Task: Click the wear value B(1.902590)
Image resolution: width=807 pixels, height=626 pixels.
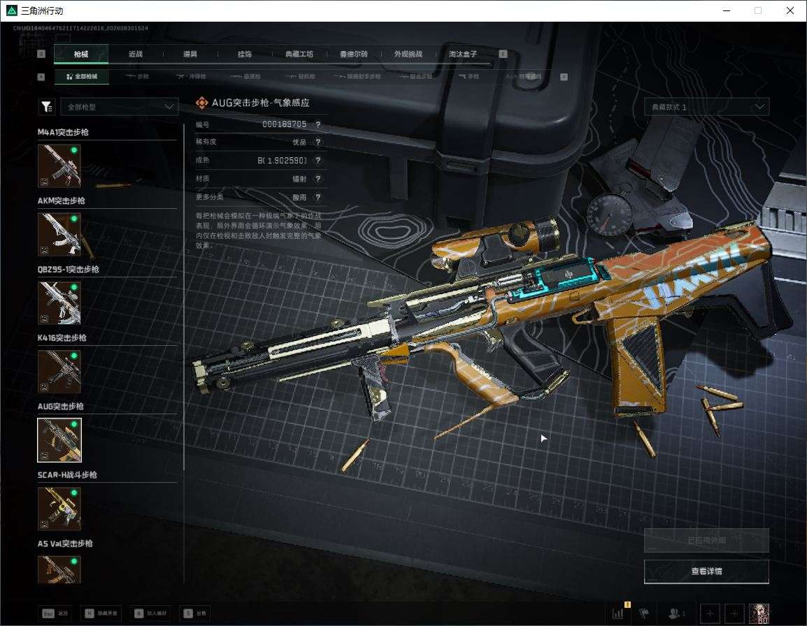Action: click(x=282, y=161)
